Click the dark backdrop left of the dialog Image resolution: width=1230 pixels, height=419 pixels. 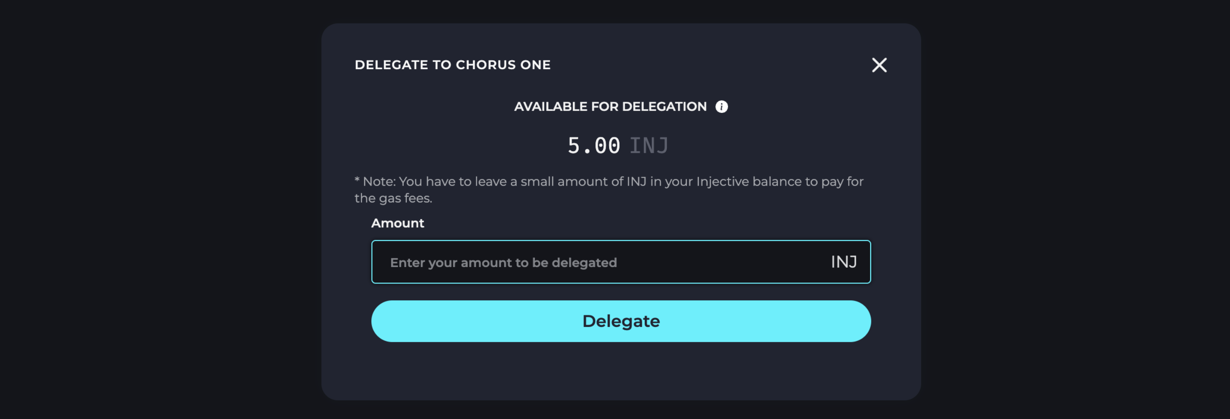pos(158,210)
